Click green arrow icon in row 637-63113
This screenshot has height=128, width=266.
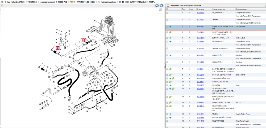[x=170, y=106]
